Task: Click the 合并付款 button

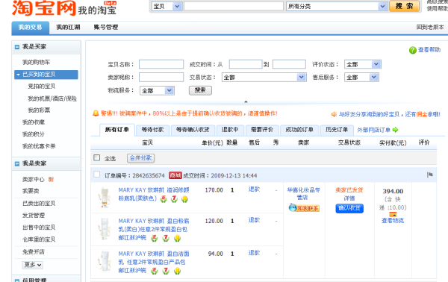Action: click(141, 158)
